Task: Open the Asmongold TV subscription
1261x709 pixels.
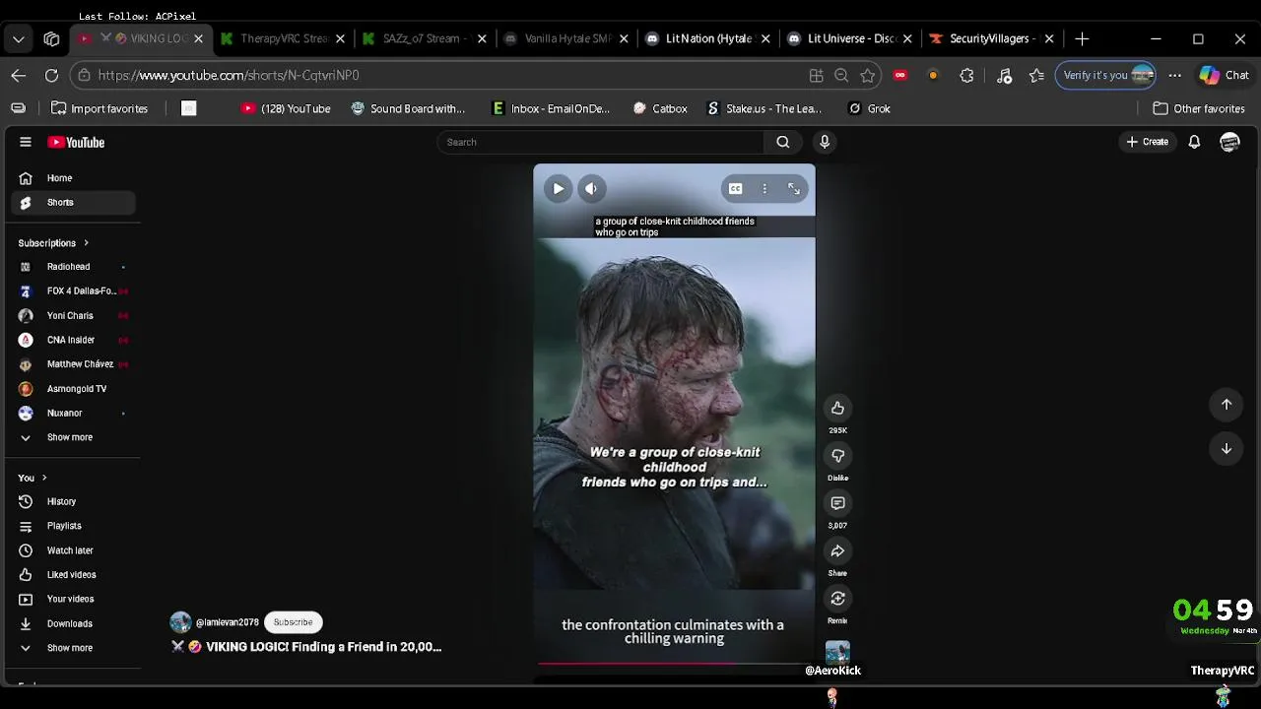Action: 73,389
